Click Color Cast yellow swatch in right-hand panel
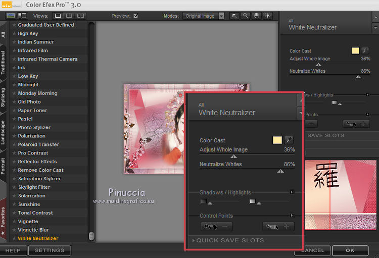The height and width of the screenshot is (258, 379). [x=355, y=50]
